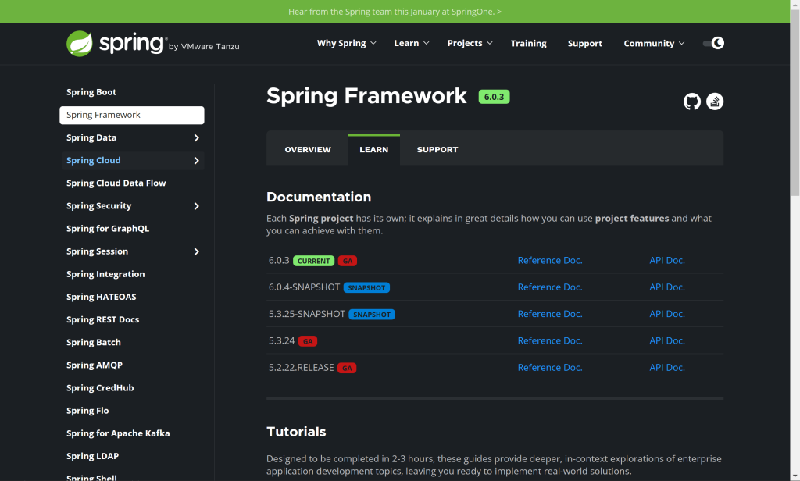Click the GA badge on 5.2.22.RELEASE
The width and height of the screenshot is (800, 481).
tap(347, 369)
